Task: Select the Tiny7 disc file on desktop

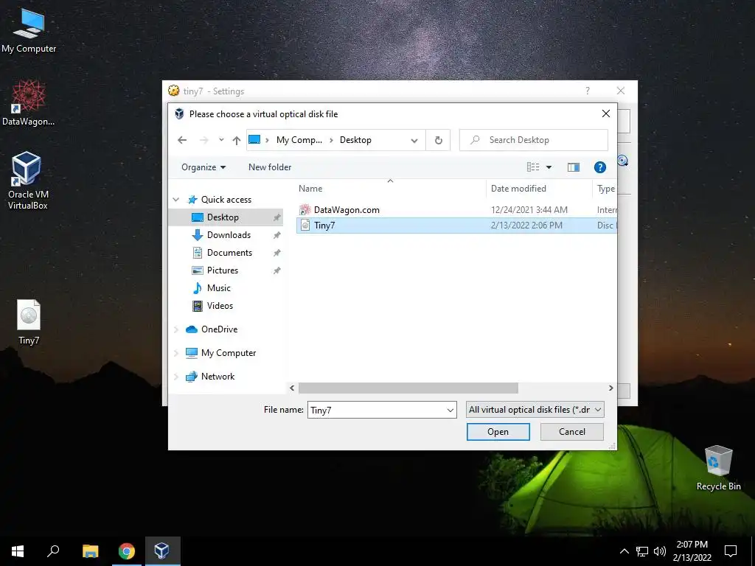Action: point(29,323)
